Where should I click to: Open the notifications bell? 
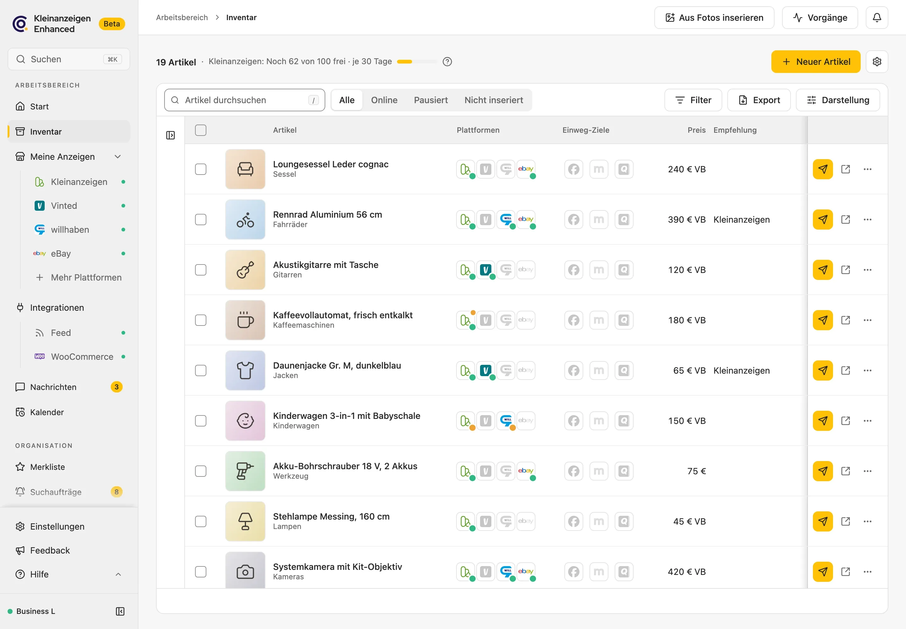tap(876, 18)
